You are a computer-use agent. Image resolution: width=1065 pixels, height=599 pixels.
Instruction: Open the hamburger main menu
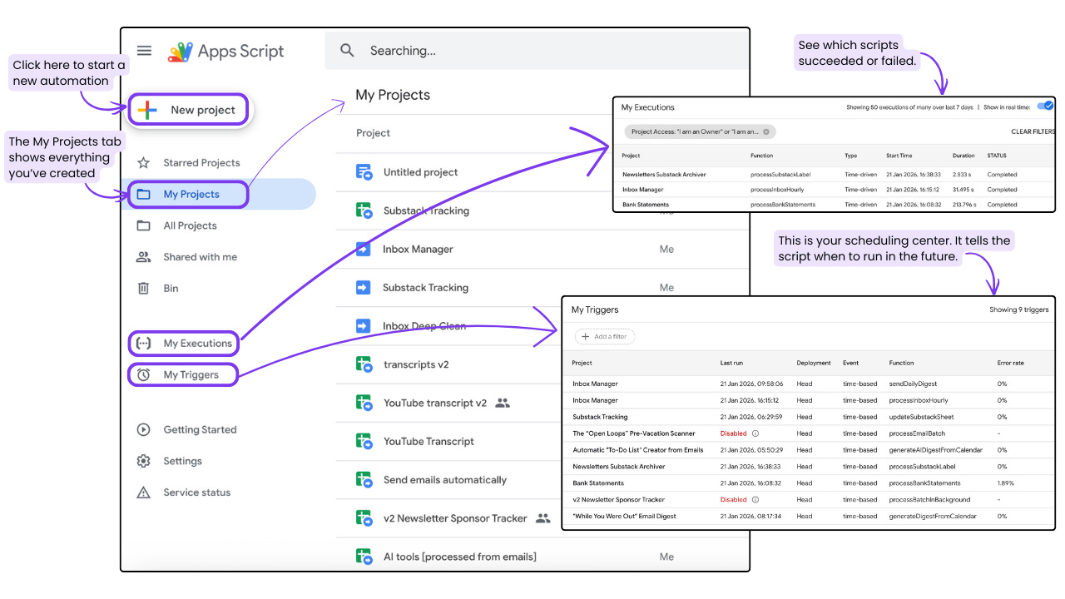(x=144, y=51)
